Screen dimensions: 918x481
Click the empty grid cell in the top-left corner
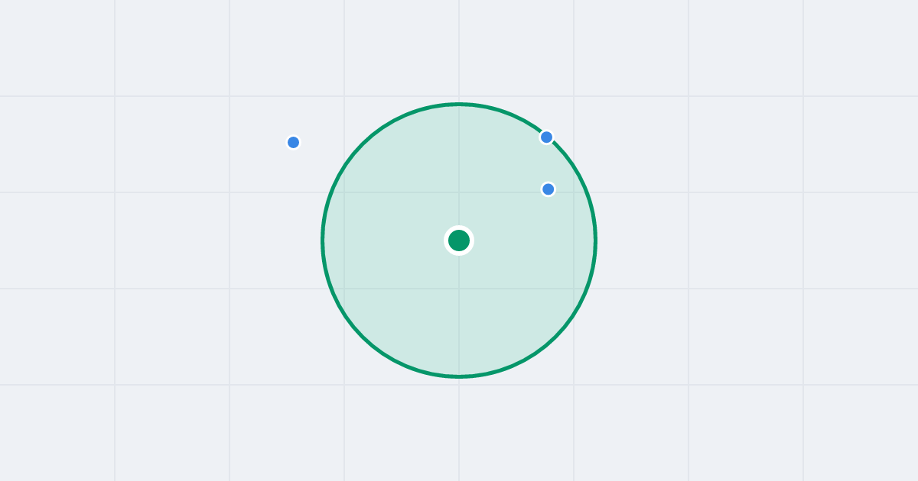[57, 48]
